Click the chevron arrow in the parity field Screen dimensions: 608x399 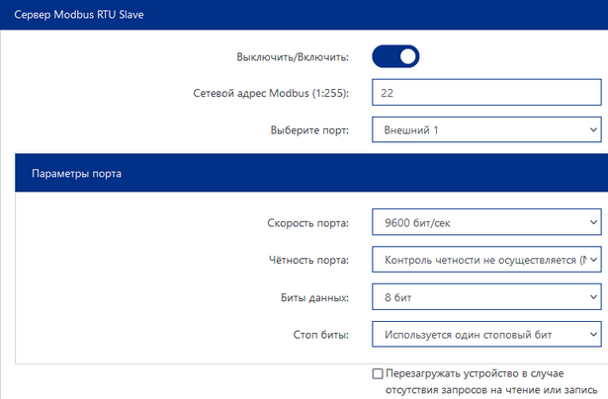point(593,260)
